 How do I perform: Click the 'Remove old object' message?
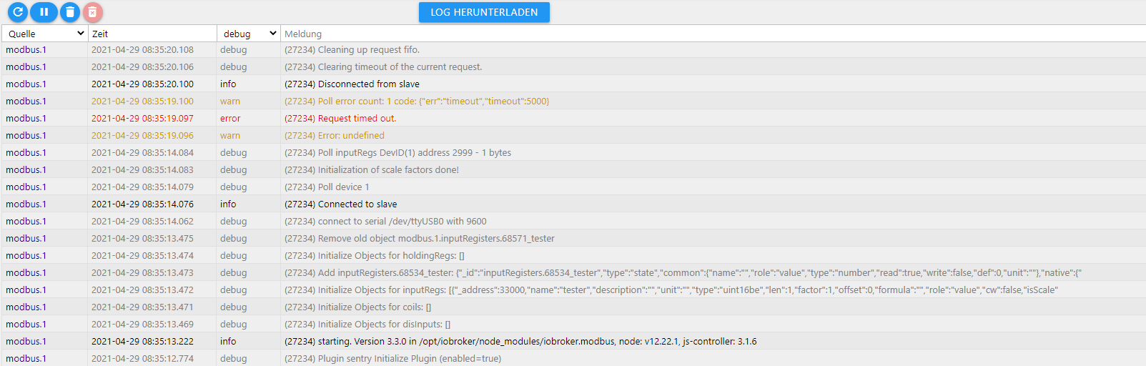tap(419, 238)
